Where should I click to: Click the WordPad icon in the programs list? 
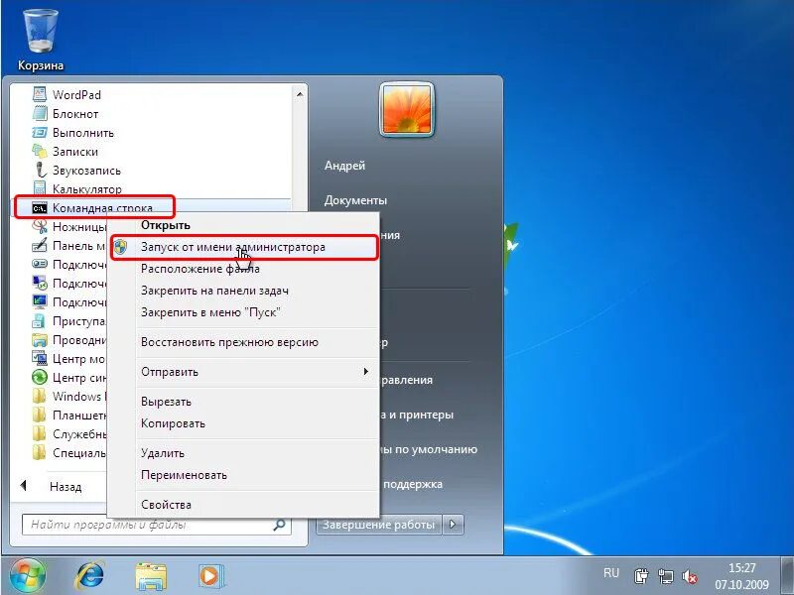coord(39,94)
